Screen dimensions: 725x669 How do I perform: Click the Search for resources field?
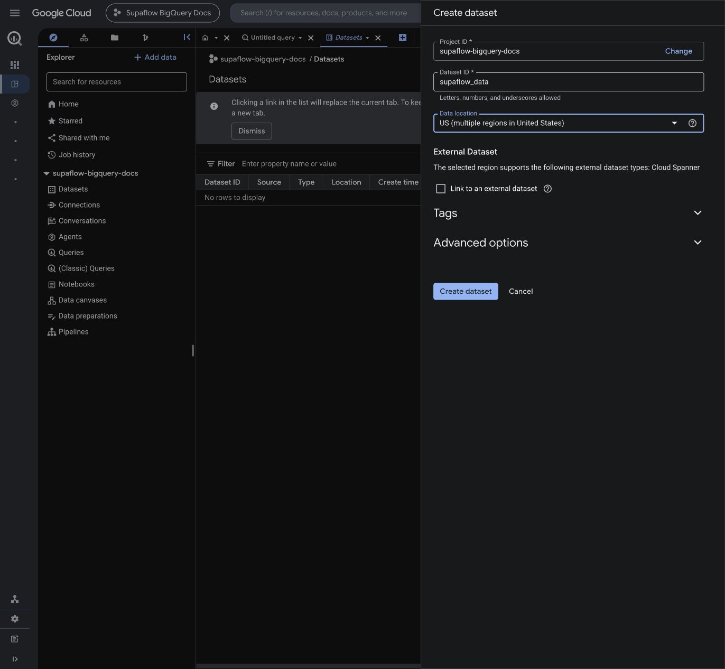(117, 82)
